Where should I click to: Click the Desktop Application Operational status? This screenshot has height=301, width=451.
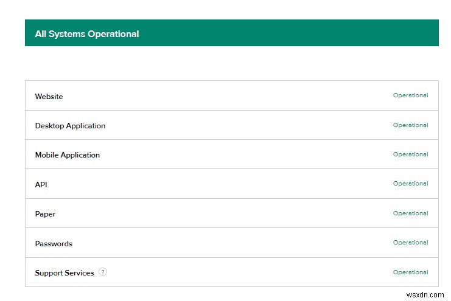coord(410,125)
